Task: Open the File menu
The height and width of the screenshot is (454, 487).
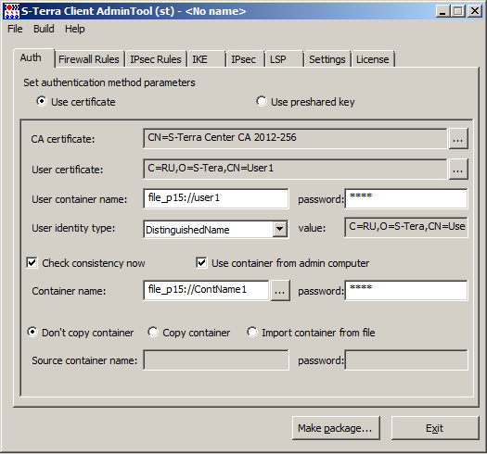Action: pyautogui.click(x=15, y=29)
